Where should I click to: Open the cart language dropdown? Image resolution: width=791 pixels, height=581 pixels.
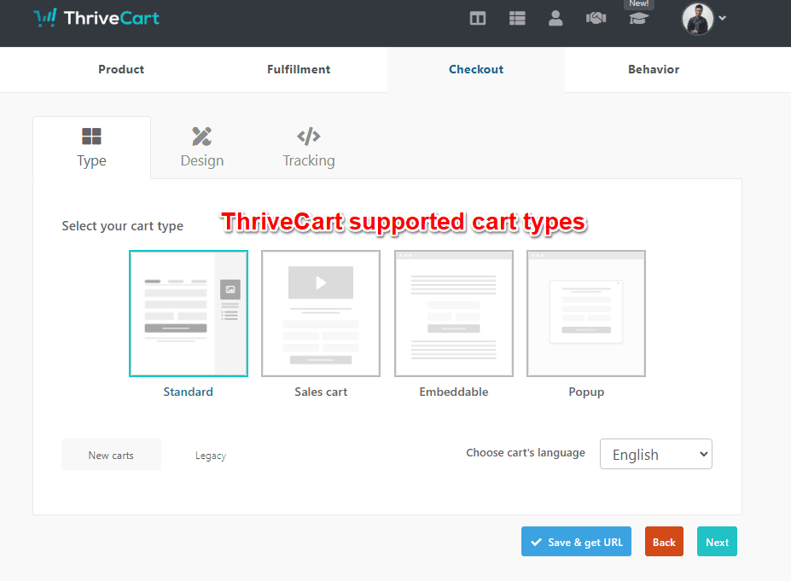point(656,454)
